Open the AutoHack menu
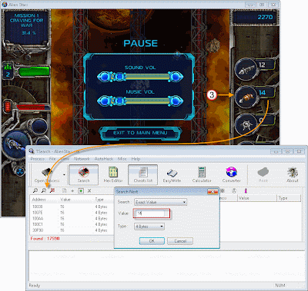Viewport: 308px width, 291px height. [104, 159]
